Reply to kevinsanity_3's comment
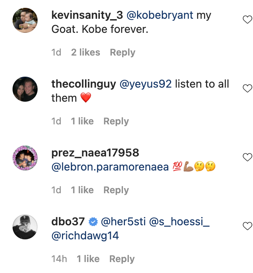The image size is (253, 273). pos(122,52)
